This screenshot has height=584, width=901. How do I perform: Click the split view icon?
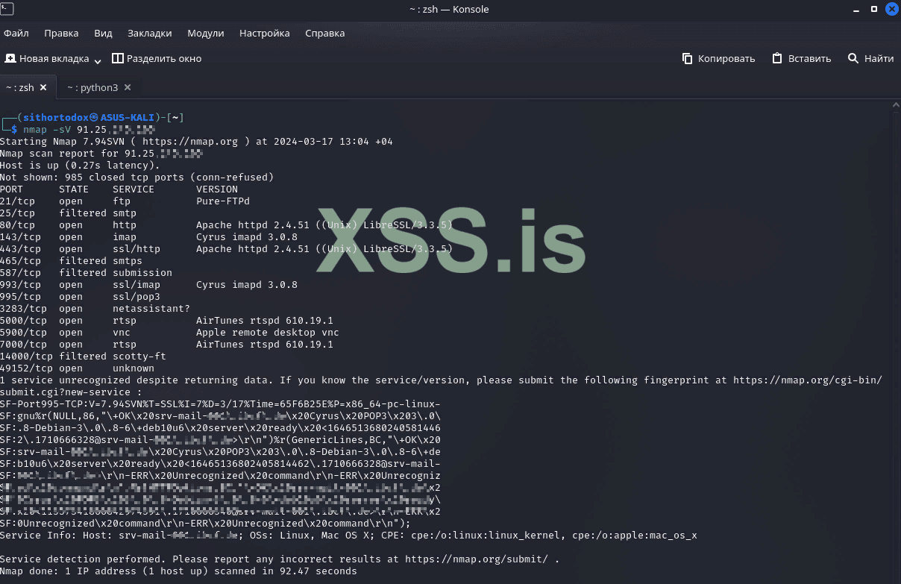click(x=117, y=58)
